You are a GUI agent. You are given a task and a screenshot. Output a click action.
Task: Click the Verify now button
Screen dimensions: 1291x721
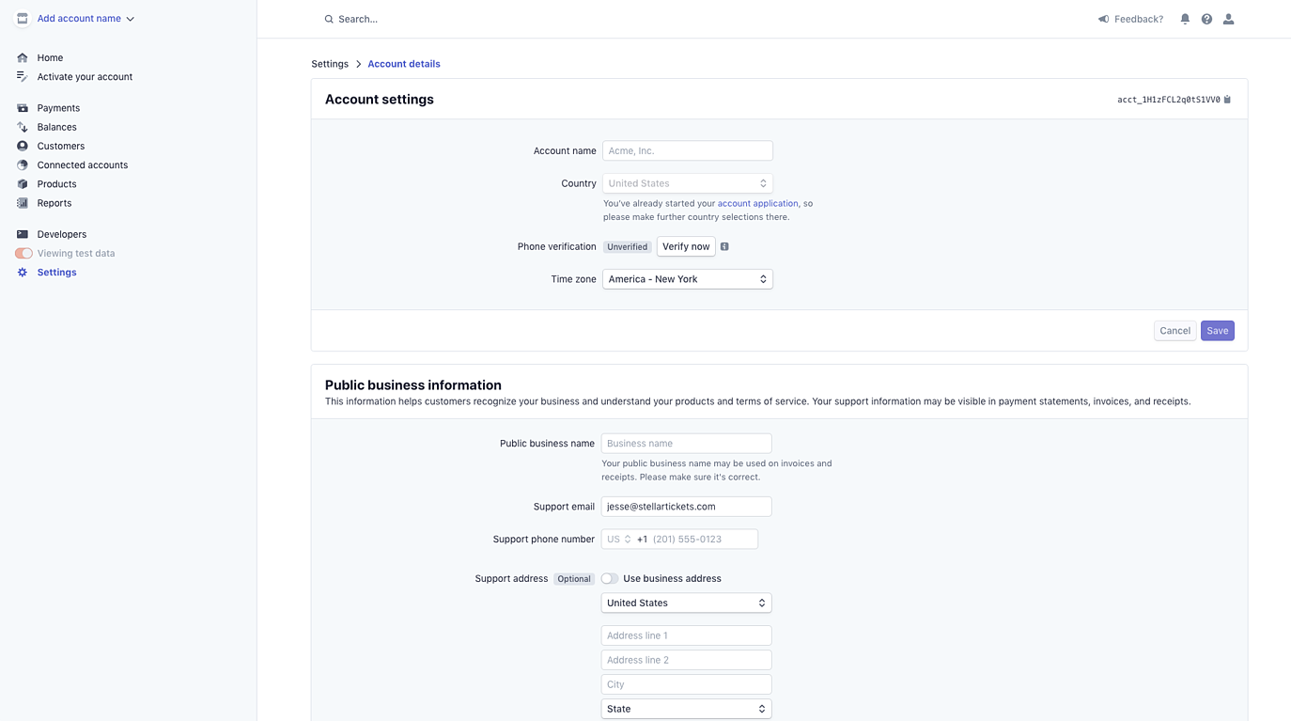pyautogui.click(x=686, y=247)
